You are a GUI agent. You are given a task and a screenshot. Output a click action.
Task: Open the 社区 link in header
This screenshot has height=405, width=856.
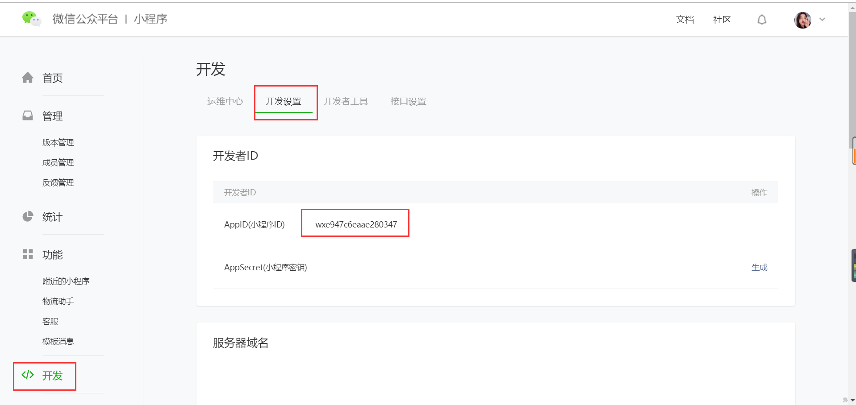coord(722,20)
